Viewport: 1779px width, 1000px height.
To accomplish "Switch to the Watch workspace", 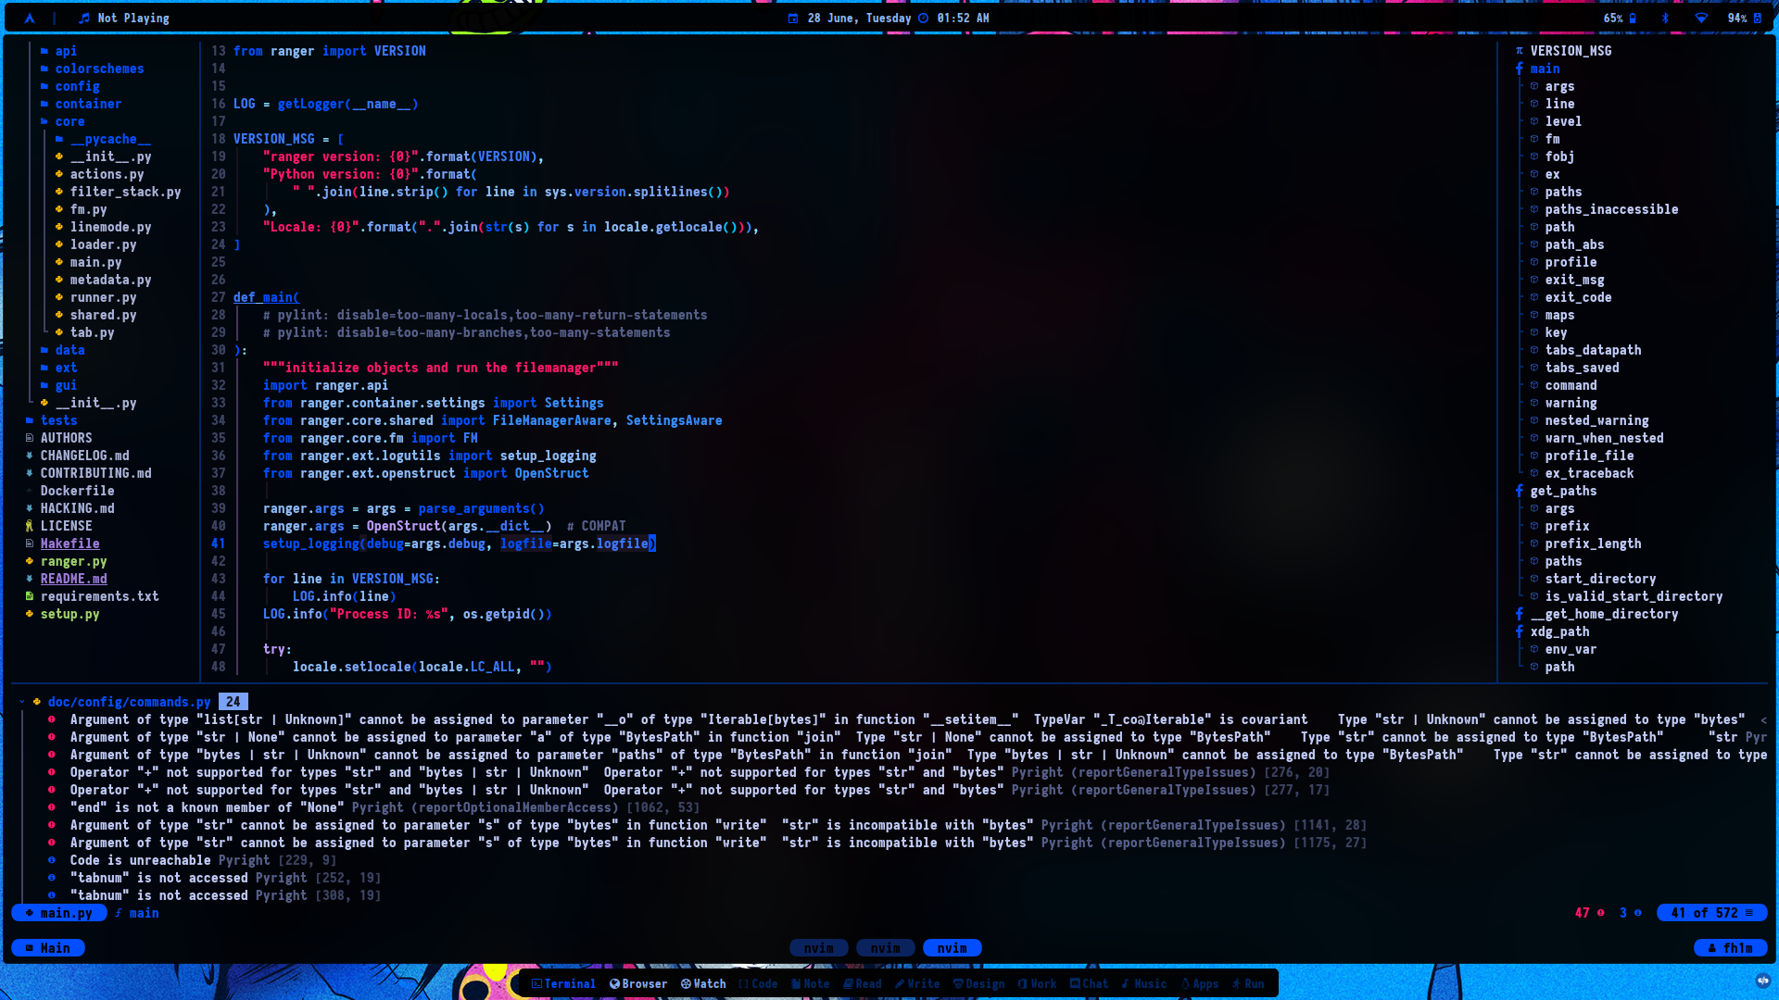I will (703, 984).
